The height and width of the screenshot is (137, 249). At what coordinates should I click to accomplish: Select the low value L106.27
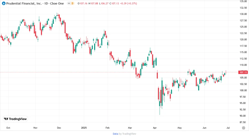(x=104, y=4)
